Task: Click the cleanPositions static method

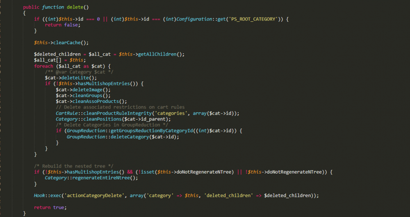Action: click(x=102, y=119)
